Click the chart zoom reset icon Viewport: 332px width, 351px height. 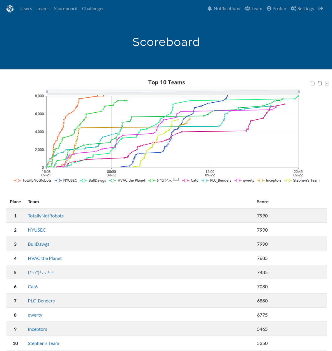coord(320,83)
